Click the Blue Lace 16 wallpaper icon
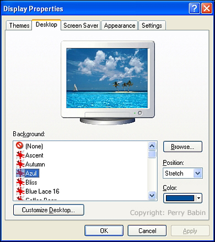The image size is (215, 242). pyautogui.click(x=20, y=191)
